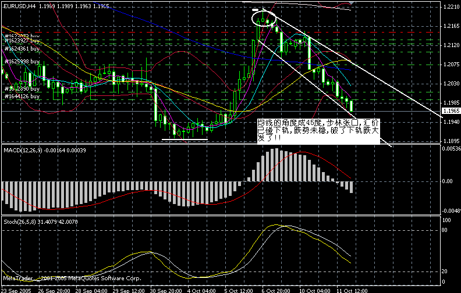
Task: Click the 26 Sep 20:00 time label
Action: pos(54,291)
